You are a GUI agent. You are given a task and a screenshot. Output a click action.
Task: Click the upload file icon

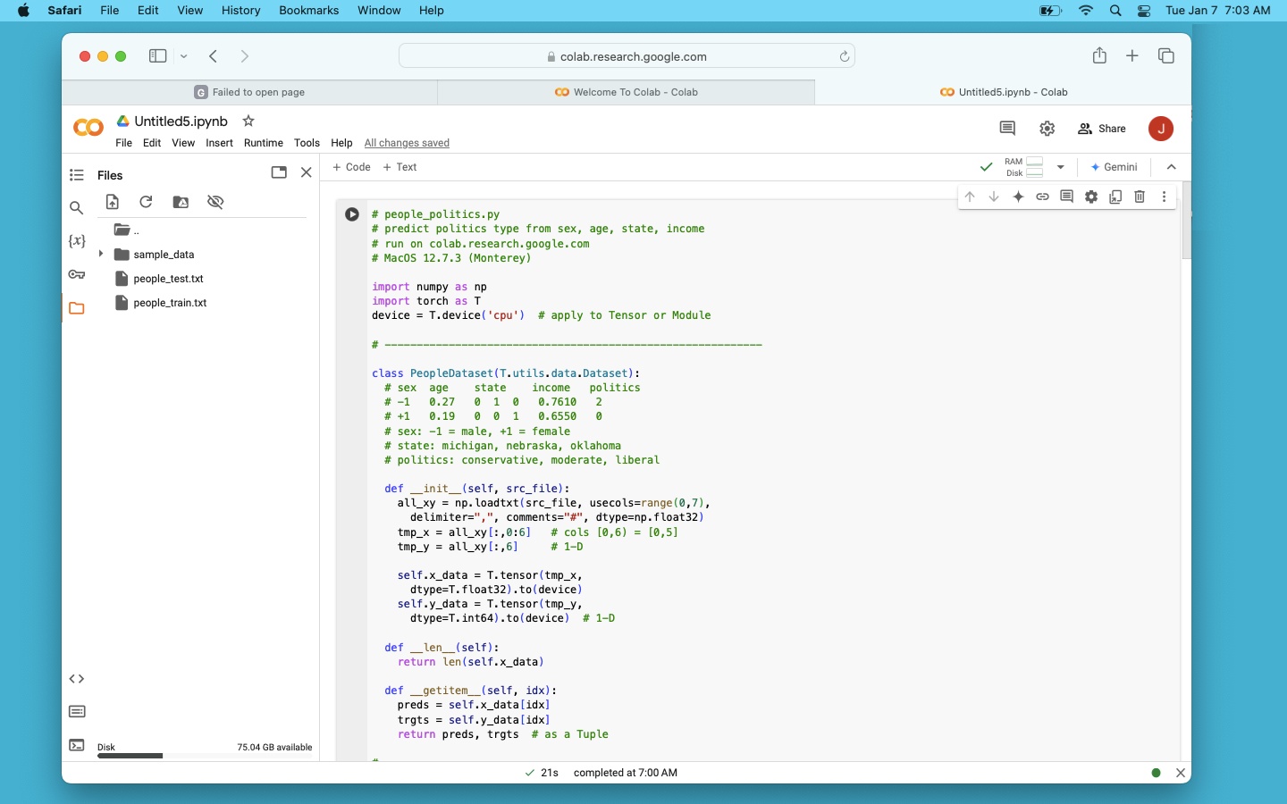(113, 202)
